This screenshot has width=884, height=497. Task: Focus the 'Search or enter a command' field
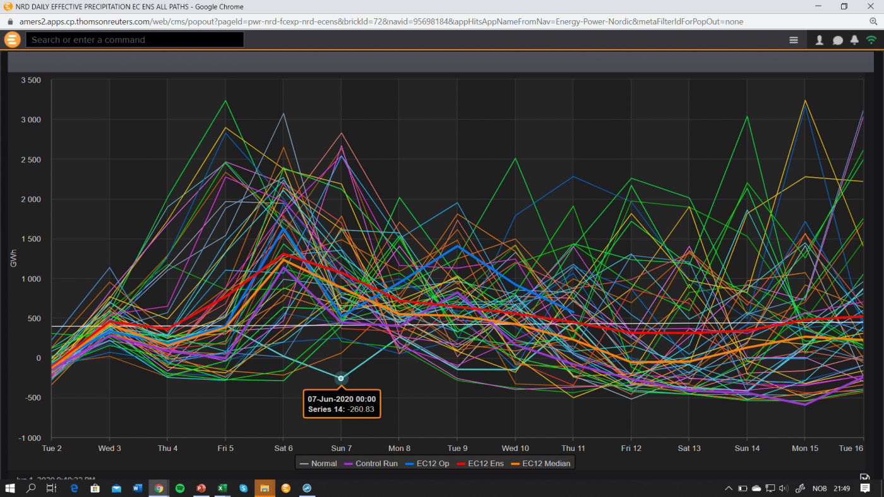click(134, 40)
